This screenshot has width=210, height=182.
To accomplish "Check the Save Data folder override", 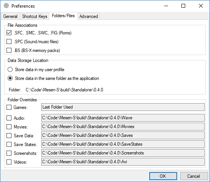I will (x=9, y=136).
